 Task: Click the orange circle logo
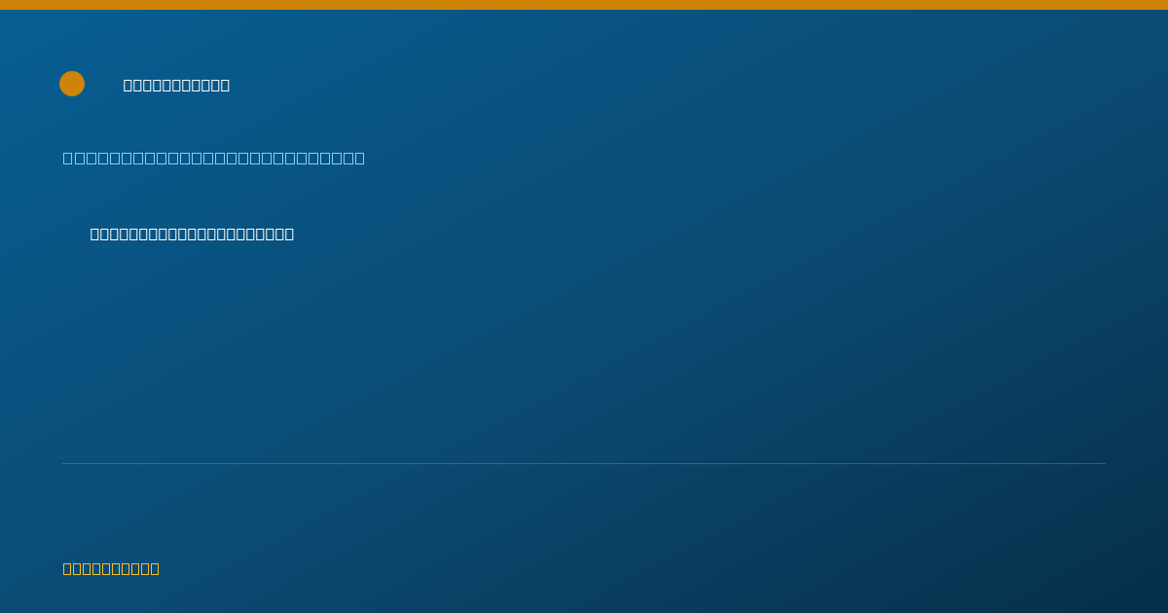pyautogui.click(x=72, y=84)
